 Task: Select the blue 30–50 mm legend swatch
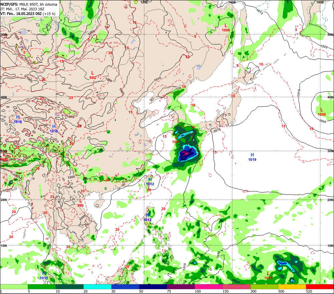pyautogui.click(x=125, y=287)
